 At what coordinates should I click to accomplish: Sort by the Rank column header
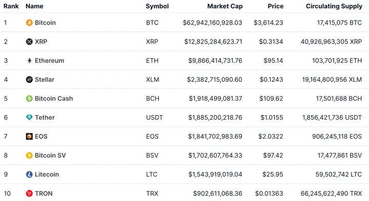click(11, 6)
